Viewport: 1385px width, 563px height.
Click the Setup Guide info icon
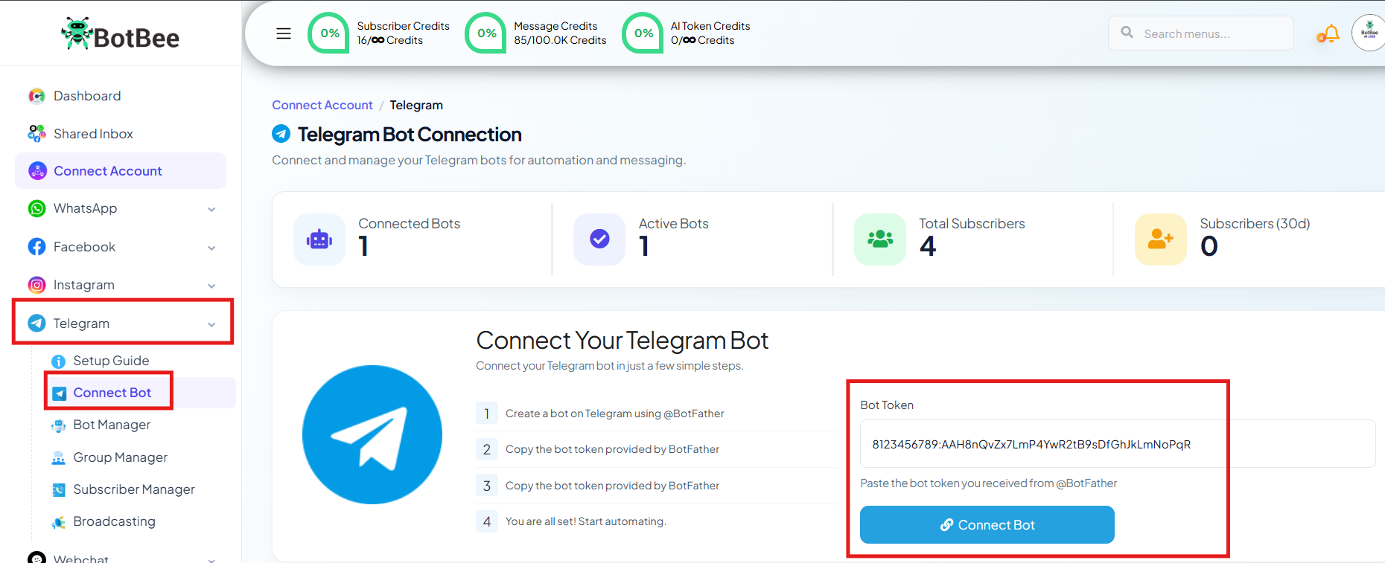coord(58,361)
